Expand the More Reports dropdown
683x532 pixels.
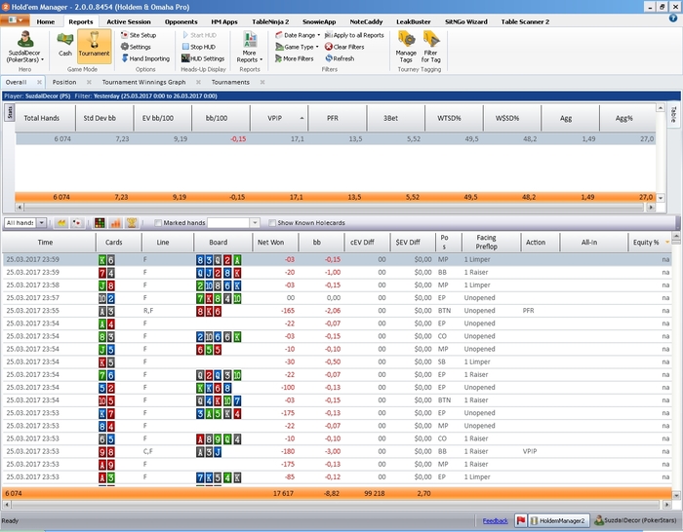point(250,47)
